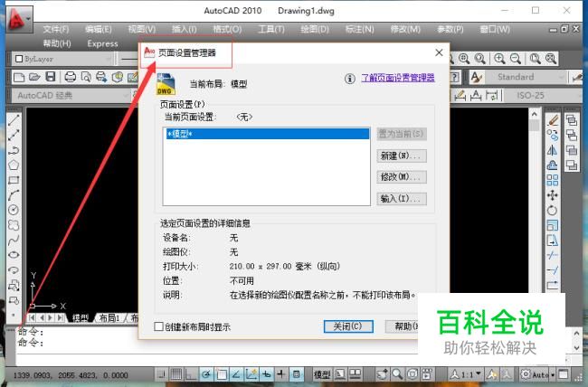This screenshot has width=588, height=387.
Task: Select the Rectangle draw tool
Action: pos(14,180)
